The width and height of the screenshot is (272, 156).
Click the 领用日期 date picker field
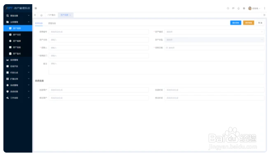pos(214,48)
